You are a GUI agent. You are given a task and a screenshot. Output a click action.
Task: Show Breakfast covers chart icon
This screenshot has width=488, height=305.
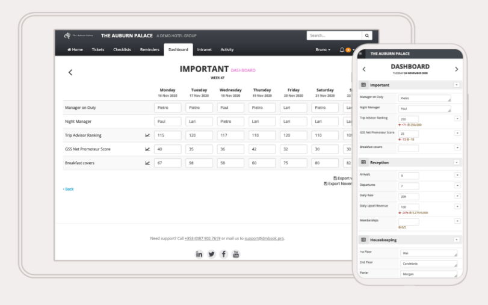pos(147,163)
